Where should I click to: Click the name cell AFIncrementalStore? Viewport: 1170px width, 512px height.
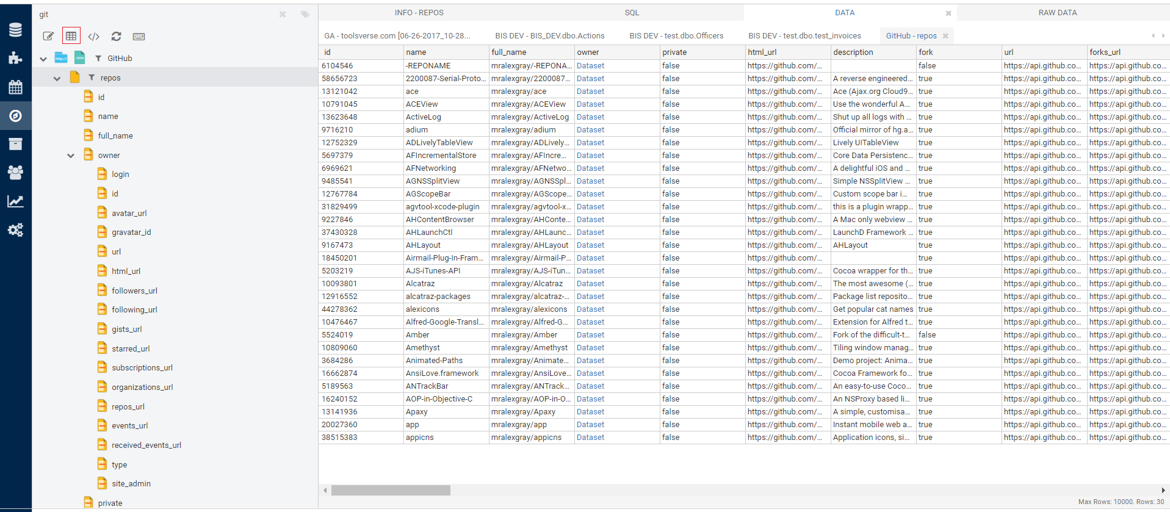446,156
